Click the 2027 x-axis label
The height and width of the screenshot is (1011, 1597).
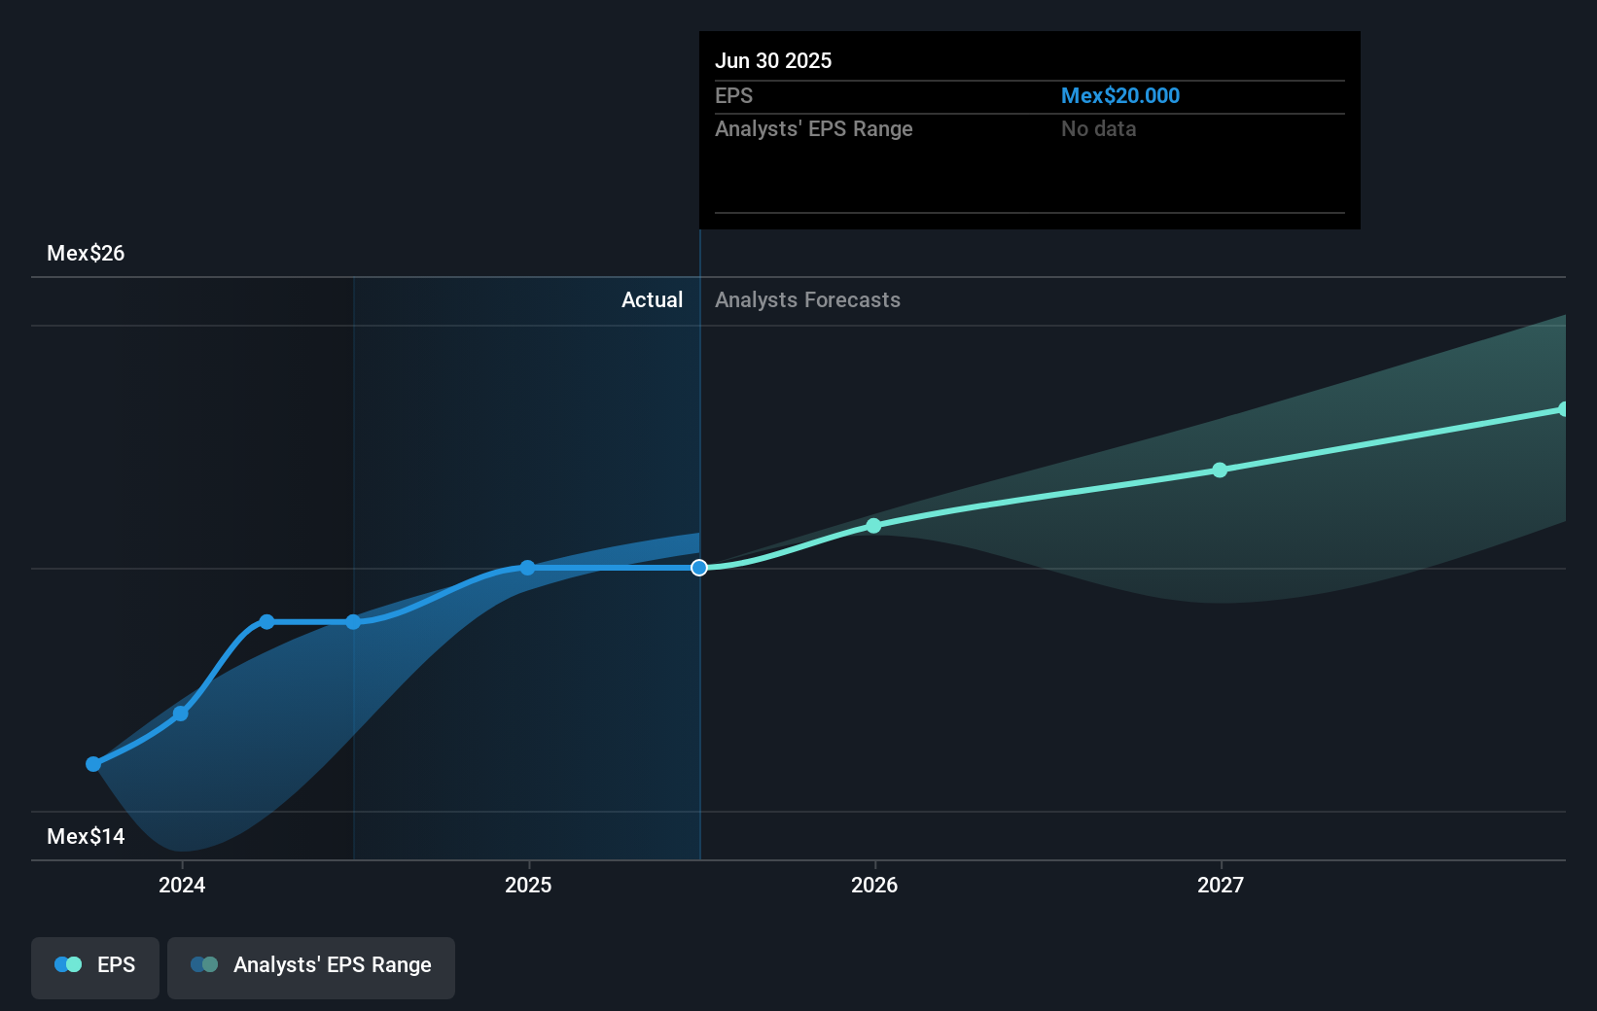1221,885
